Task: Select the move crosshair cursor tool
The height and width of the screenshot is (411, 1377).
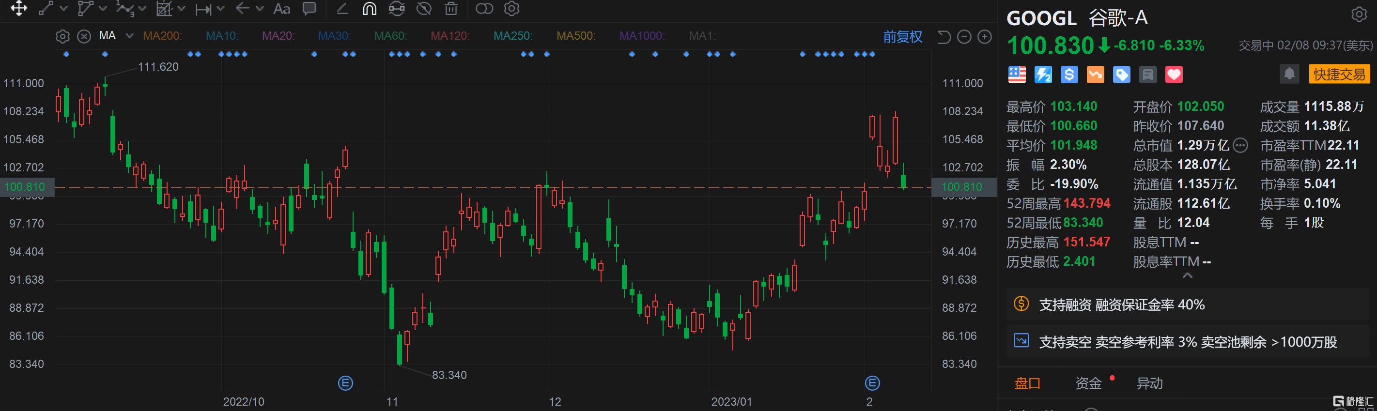Action: (x=19, y=9)
